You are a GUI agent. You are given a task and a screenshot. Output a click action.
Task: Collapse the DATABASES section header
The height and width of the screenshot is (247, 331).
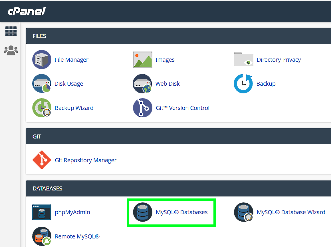point(178,188)
